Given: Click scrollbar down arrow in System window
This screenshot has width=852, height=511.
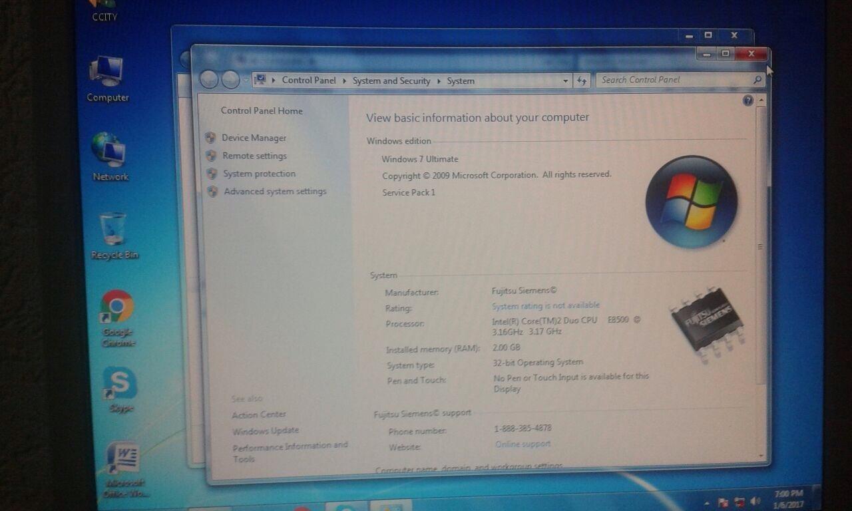Looking at the screenshot, I should 762,456.
